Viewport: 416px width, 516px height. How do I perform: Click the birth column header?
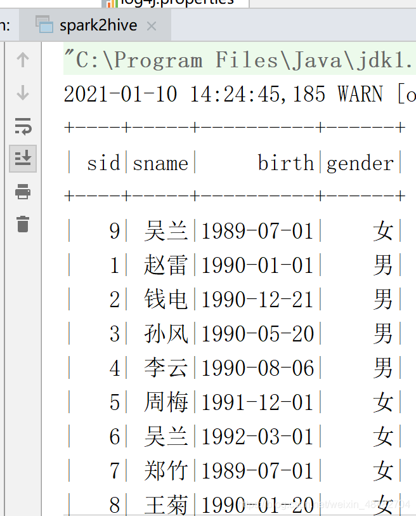pyautogui.click(x=285, y=162)
